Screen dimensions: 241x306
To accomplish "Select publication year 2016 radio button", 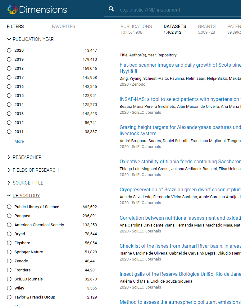I will pos(9,86).
